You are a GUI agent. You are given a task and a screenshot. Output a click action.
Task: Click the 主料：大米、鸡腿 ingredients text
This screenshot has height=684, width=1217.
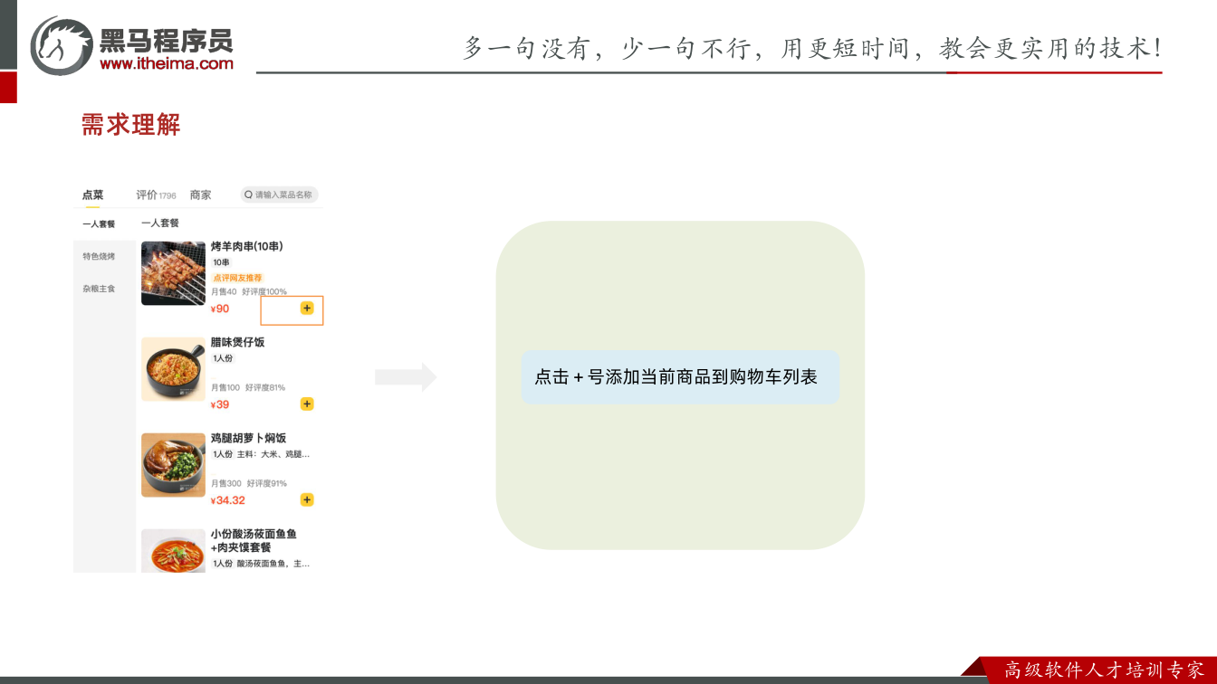pyautogui.click(x=273, y=454)
